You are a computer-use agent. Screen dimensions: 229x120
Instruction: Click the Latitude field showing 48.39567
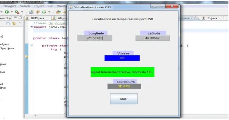pyautogui.click(x=152, y=38)
